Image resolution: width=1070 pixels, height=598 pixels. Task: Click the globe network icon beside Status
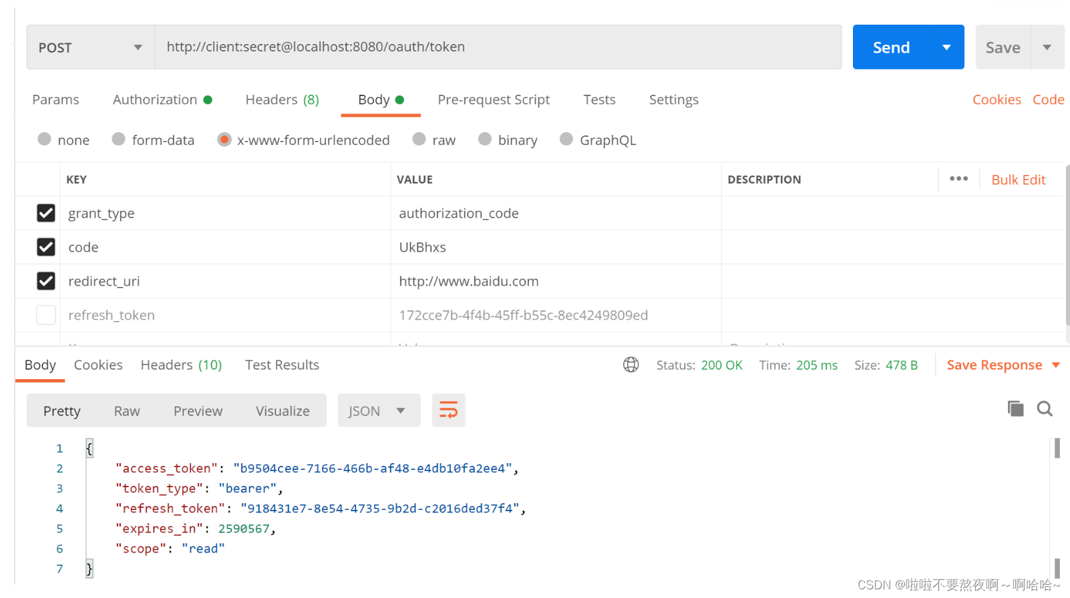(631, 364)
